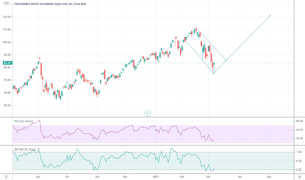Click the 120.00 price axis label

[x=7, y=17]
